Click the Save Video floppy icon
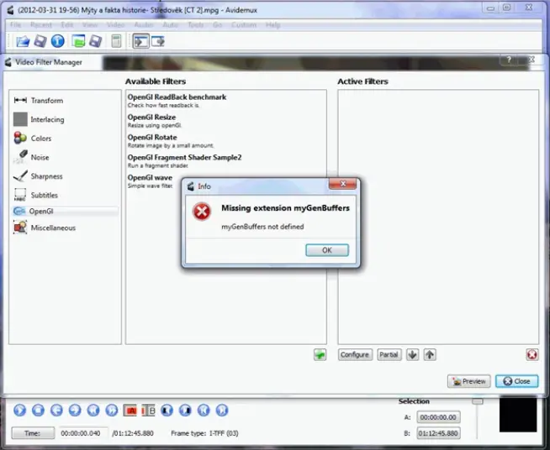Viewport: 550px width, 450px height. (40, 41)
